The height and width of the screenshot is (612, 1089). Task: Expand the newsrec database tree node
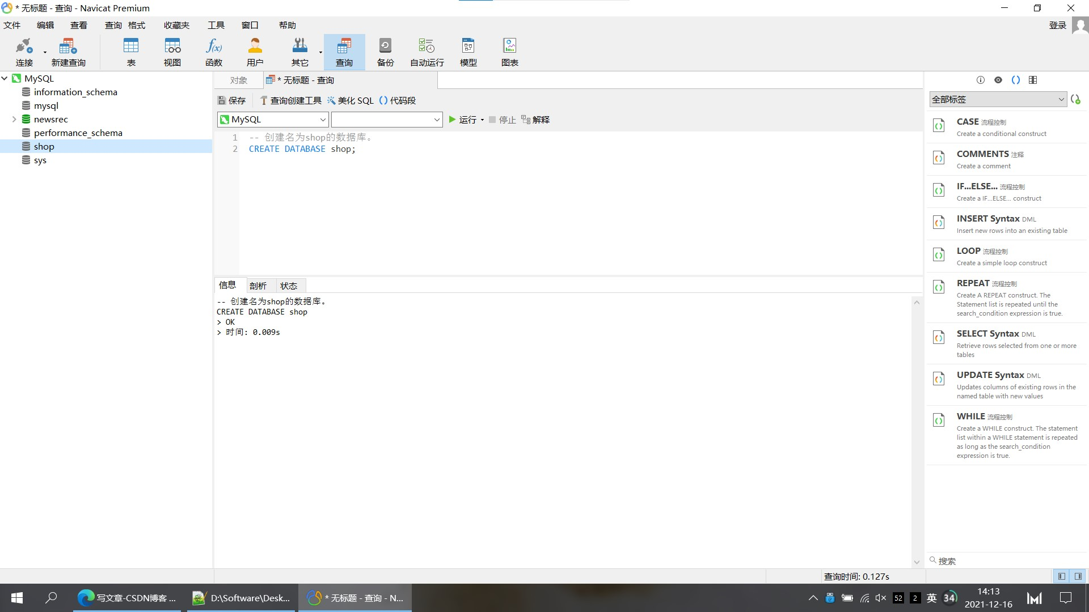(14, 120)
